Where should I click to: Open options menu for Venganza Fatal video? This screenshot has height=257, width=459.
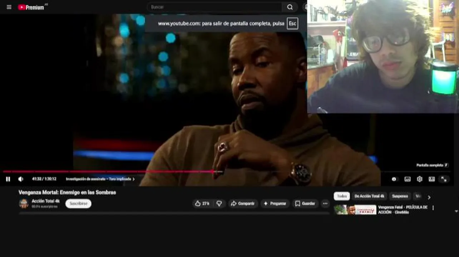433,208
